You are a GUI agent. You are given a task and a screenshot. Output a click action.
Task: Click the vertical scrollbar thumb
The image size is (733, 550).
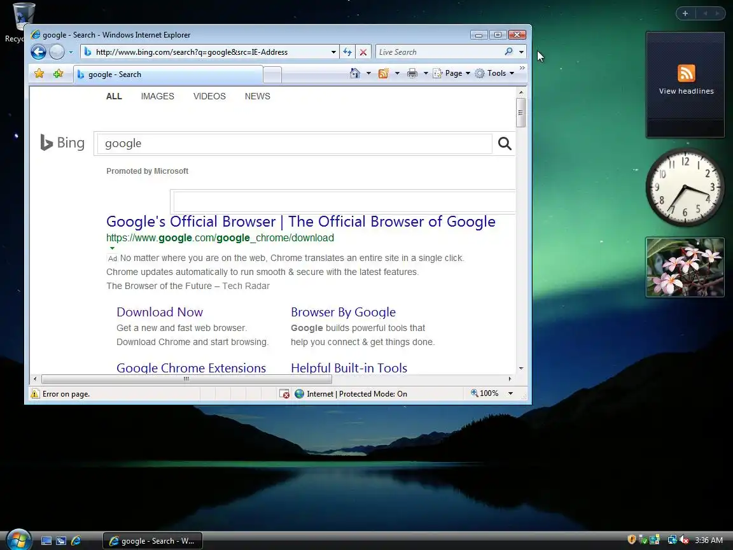click(520, 112)
